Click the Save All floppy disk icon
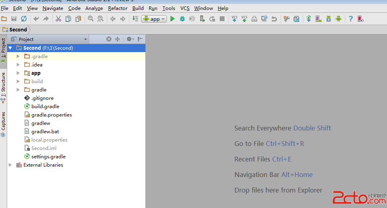This screenshot has width=387, height=208. tap(14, 19)
